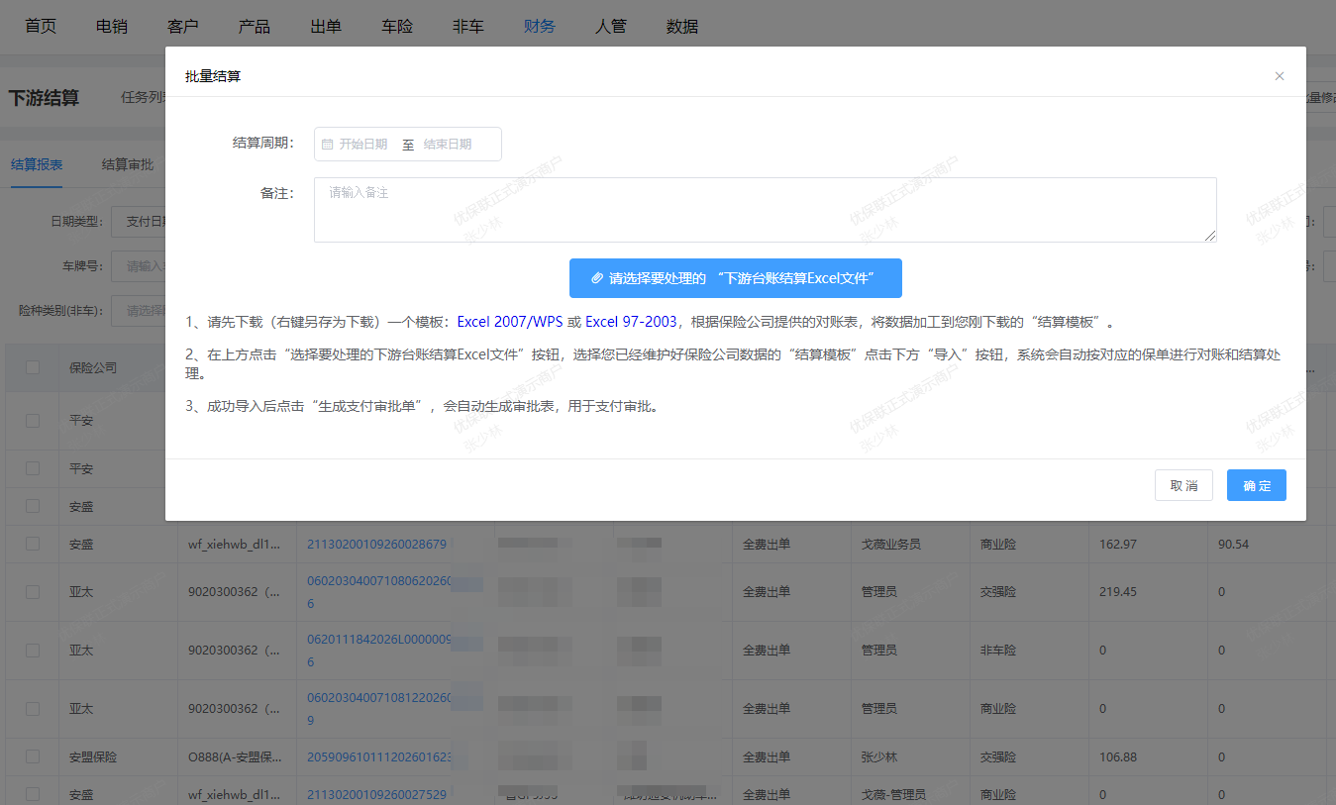Click the 张少林 cell in 安盟保险 row

(x=879, y=756)
